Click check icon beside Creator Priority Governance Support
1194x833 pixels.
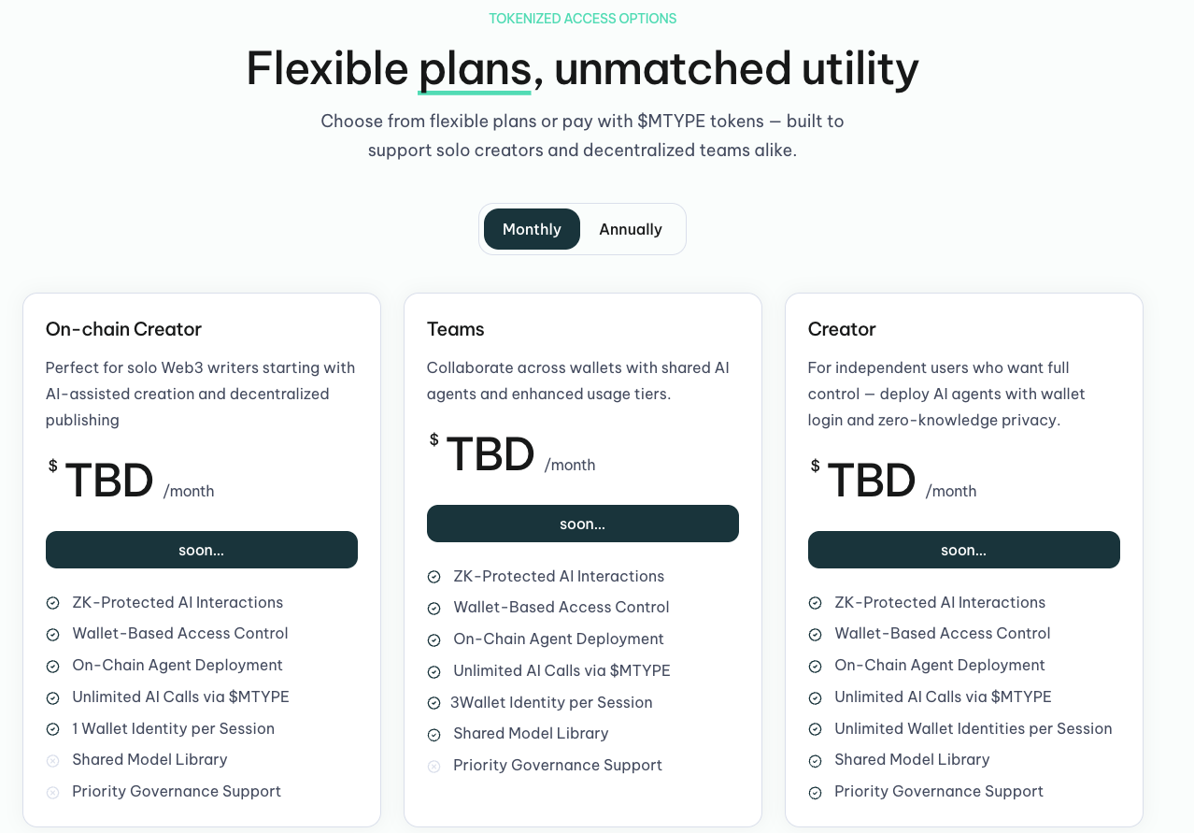point(816,793)
